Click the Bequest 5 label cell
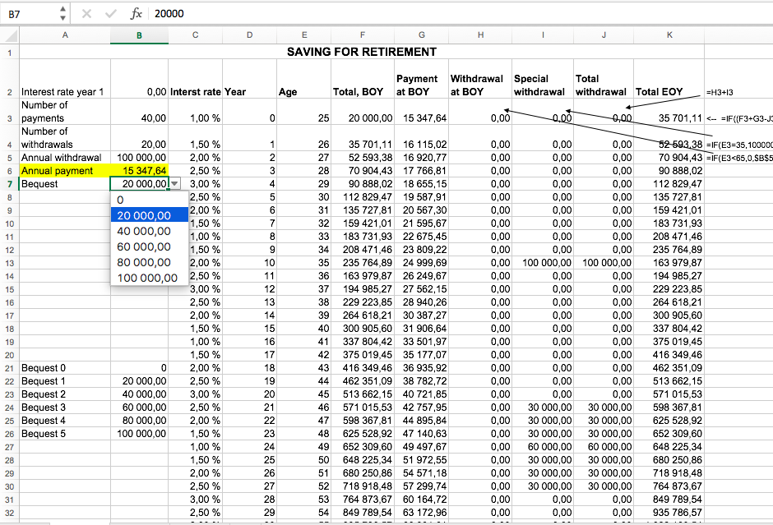The height and width of the screenshot is (525, 773). coord(65,434)
